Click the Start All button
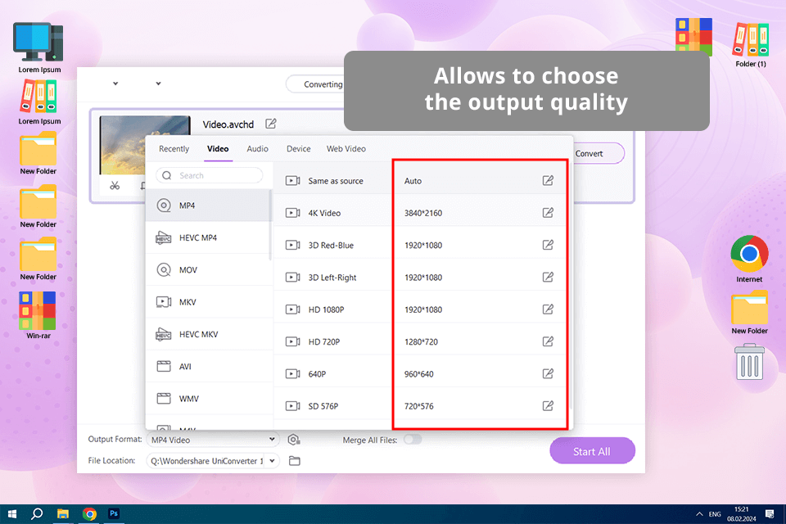786x524 pixels. [592, 451]
